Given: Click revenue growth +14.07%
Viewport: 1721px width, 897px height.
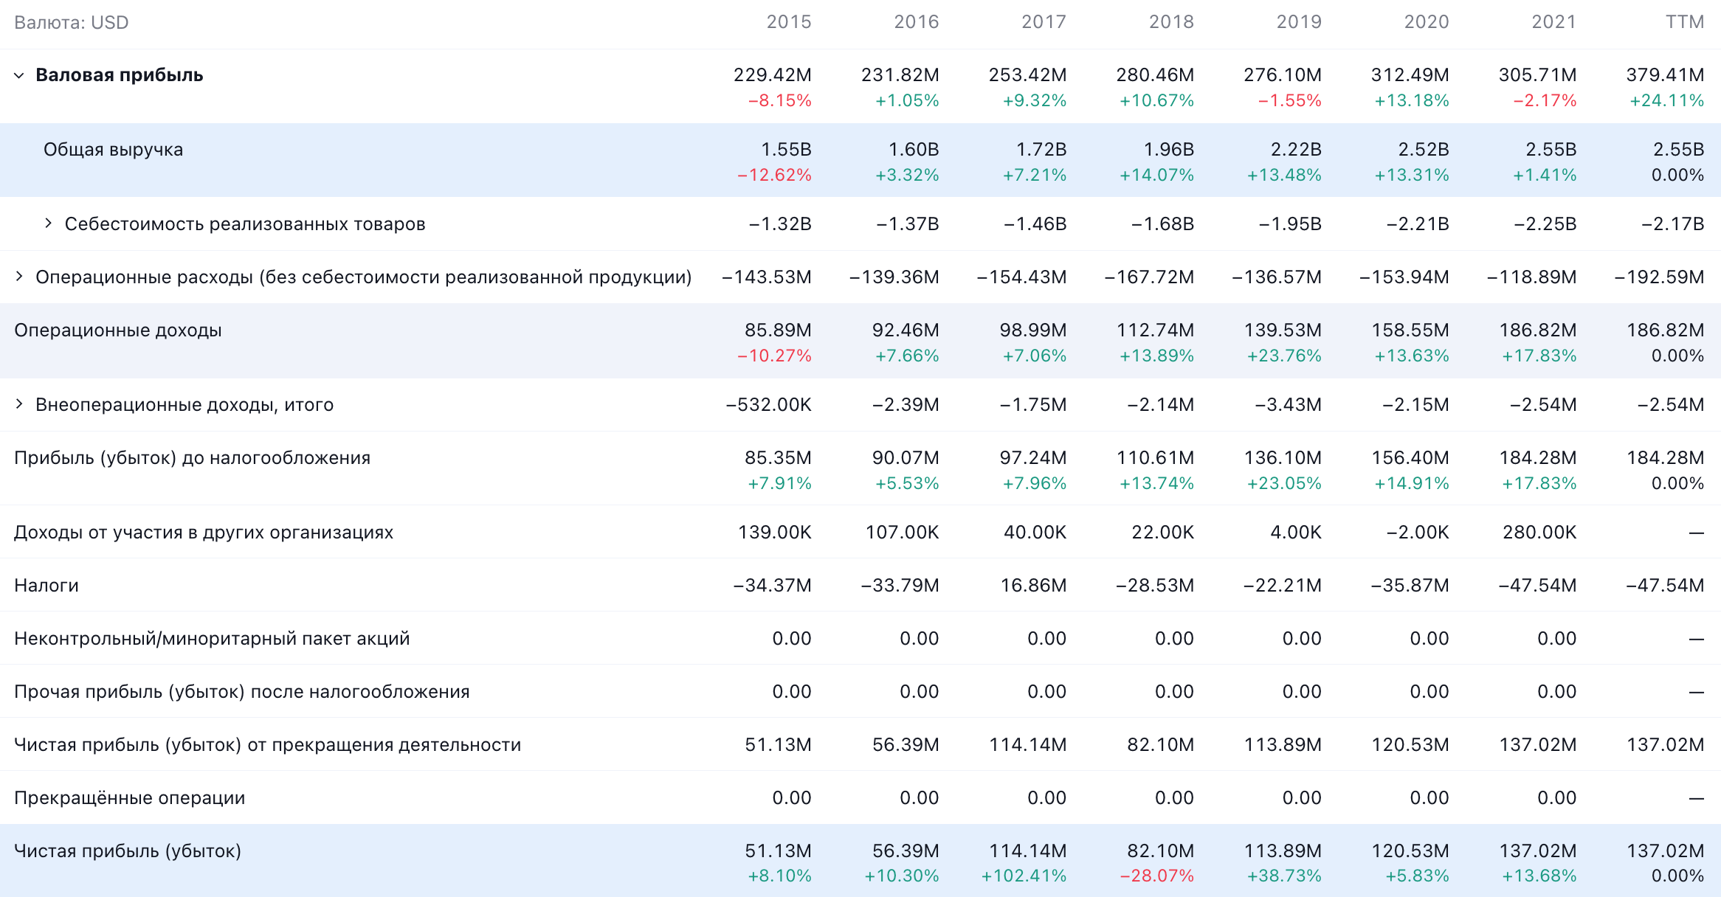Looking at the screenshot, I should (x=1156, y=175).
